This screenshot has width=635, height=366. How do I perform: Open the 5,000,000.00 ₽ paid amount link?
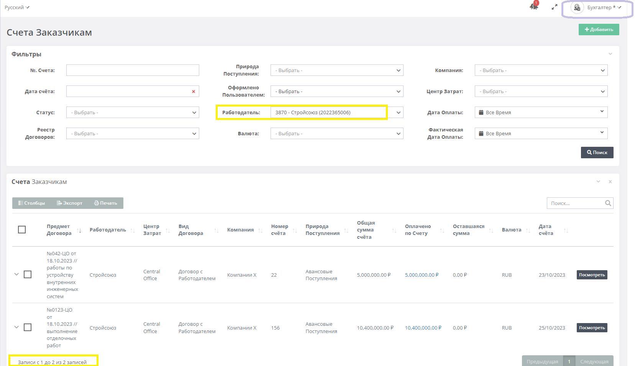tap(422, 275)
